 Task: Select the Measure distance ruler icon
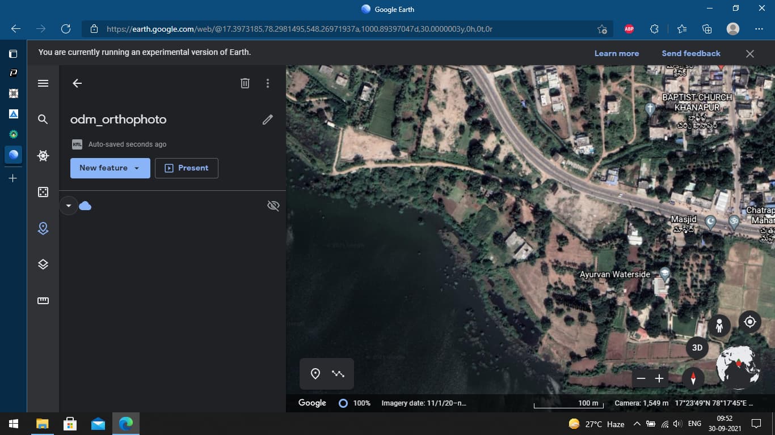(x=43, y=301)
